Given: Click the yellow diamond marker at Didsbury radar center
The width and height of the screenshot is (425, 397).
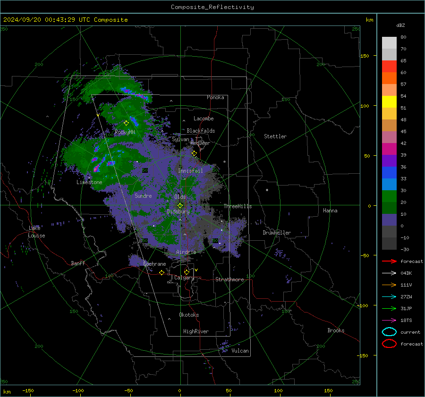Looking at the screenshot, I should (180, 206).
